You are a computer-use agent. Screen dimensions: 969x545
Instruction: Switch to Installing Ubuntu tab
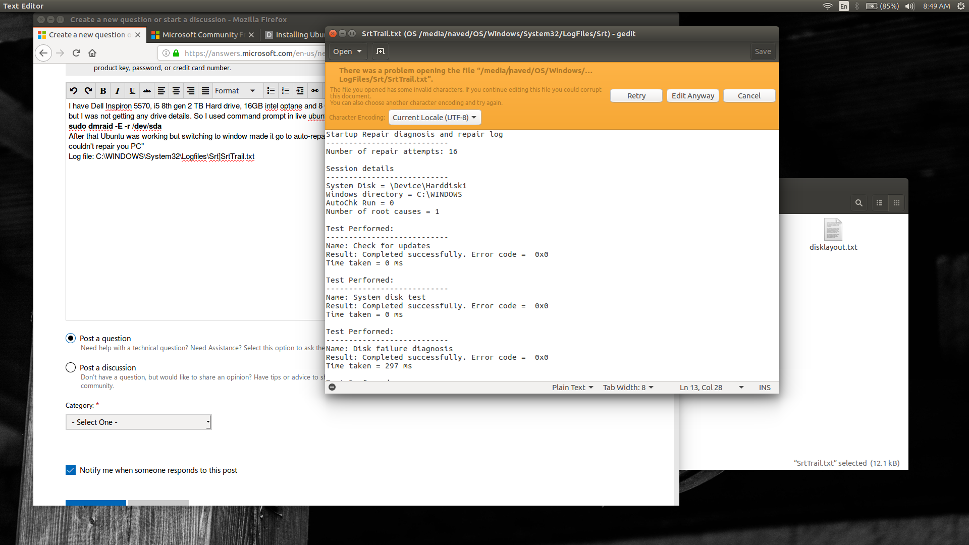pyautogui.click(x=296, y=34)
